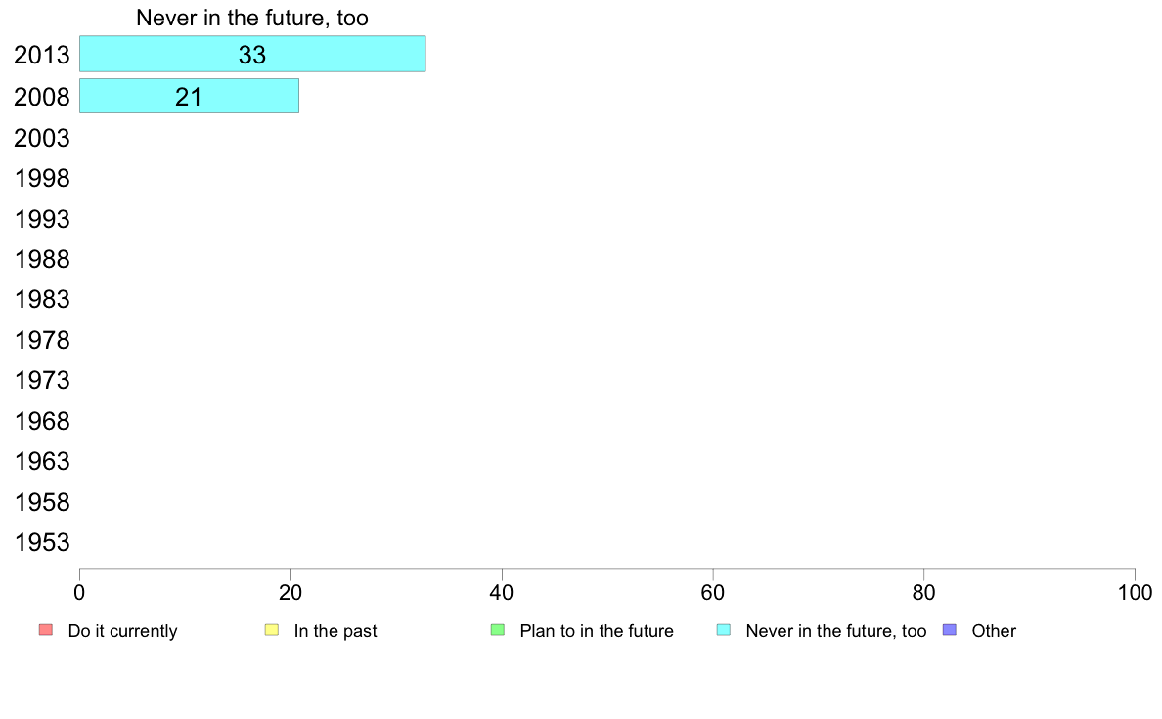
Task: Click the 2013 year label
Action: [41, 55]
